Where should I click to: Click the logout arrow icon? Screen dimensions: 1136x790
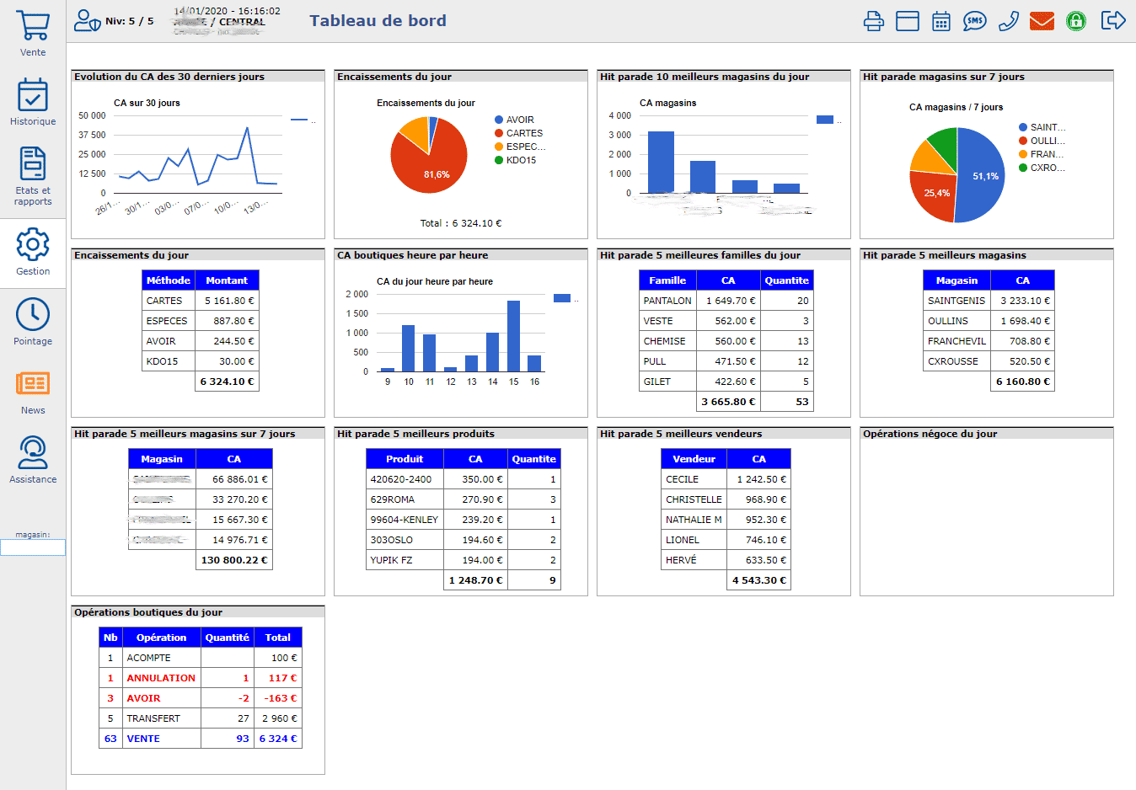click(x=1113, y=20)
